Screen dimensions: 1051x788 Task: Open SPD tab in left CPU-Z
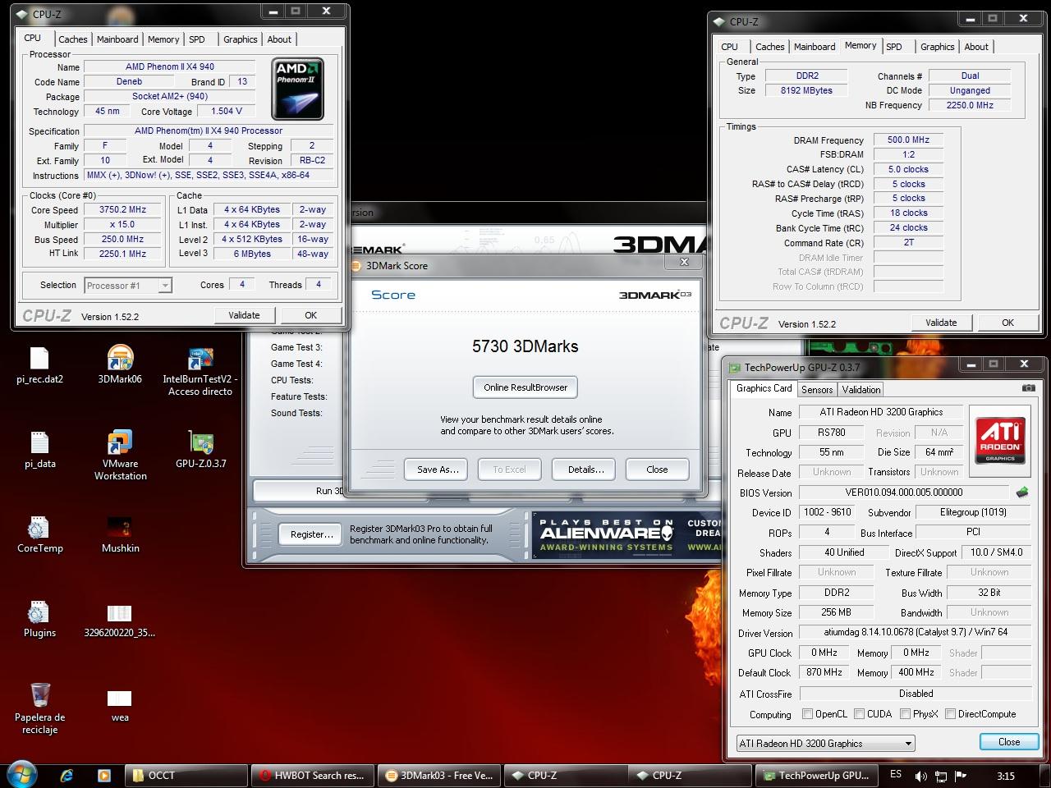pos(197,39)
